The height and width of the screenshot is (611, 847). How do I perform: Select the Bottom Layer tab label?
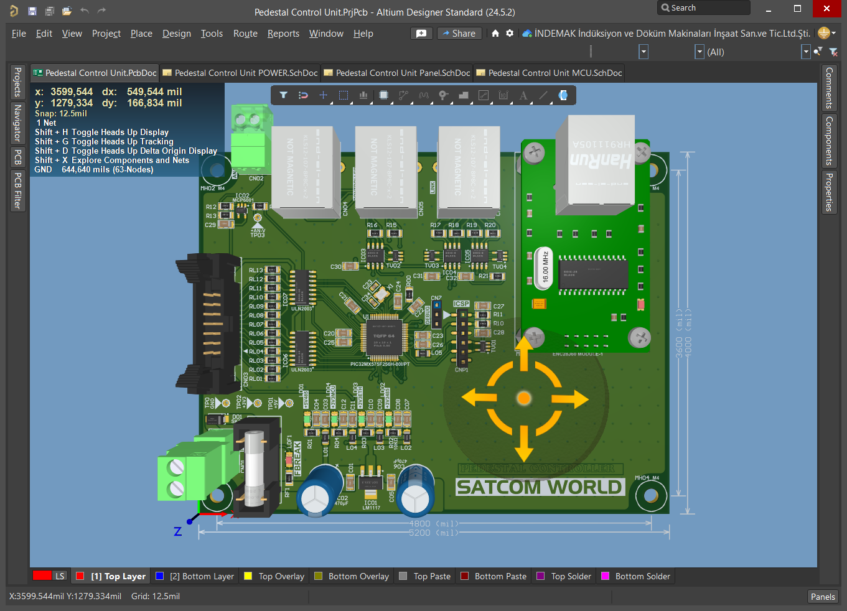pos(202,576)
